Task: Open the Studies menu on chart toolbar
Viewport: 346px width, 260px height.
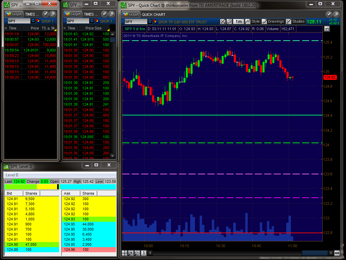Action: [x=295, y=21]
